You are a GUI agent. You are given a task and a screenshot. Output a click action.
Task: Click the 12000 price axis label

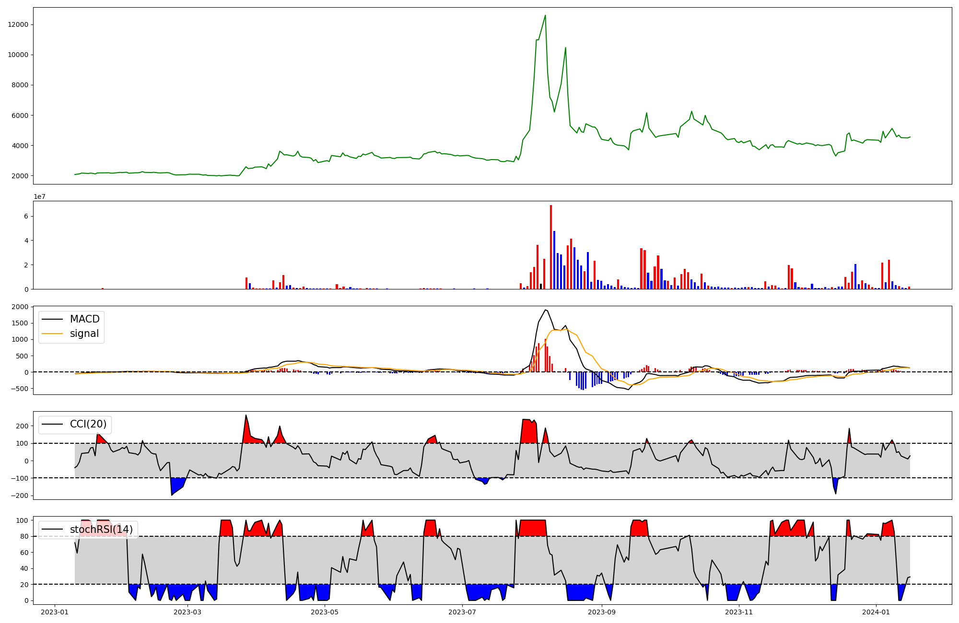[x=18, y=25]
